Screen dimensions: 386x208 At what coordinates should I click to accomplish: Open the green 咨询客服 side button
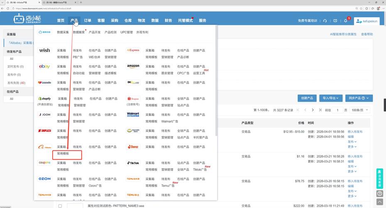380,178
